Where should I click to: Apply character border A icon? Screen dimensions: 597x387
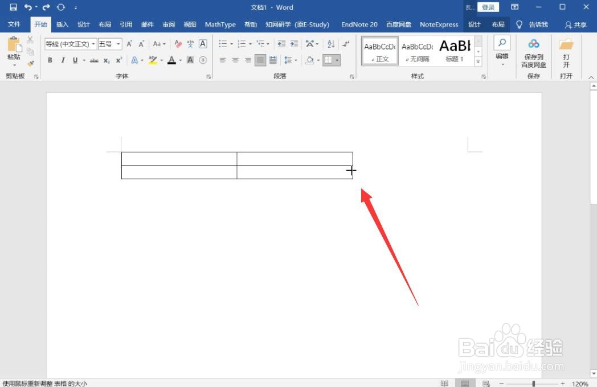pos(203,44)
